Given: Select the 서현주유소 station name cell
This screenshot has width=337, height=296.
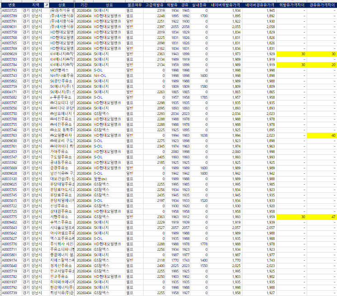Looking at the screenshot, I should tap(62, 217).
